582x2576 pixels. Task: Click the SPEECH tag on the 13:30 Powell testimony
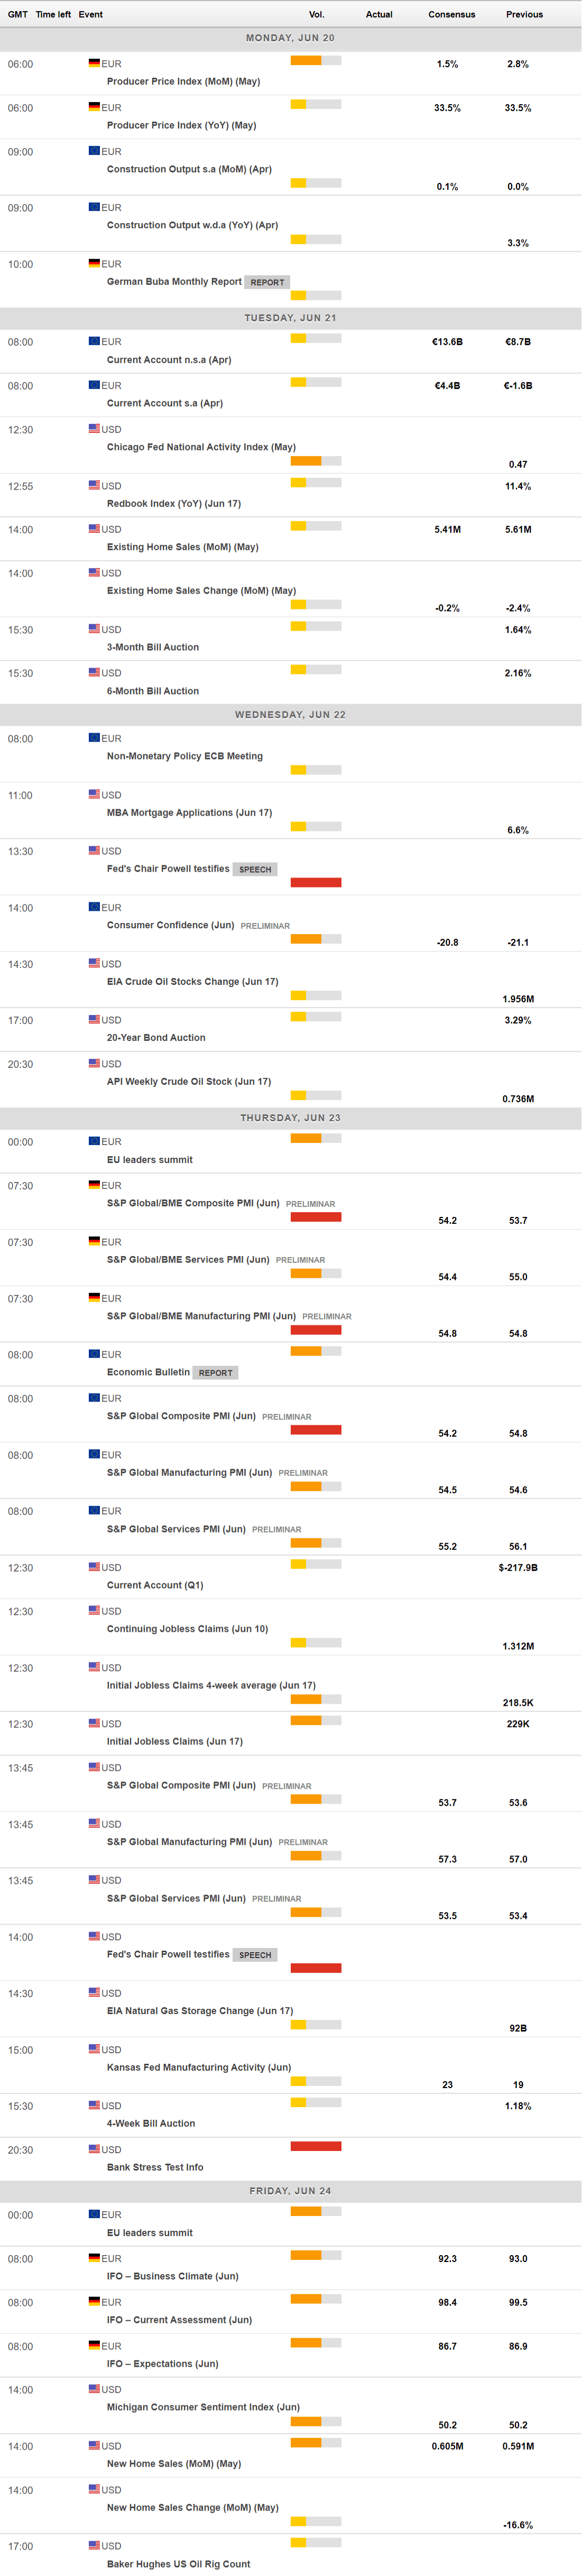[x=255, y=870]
